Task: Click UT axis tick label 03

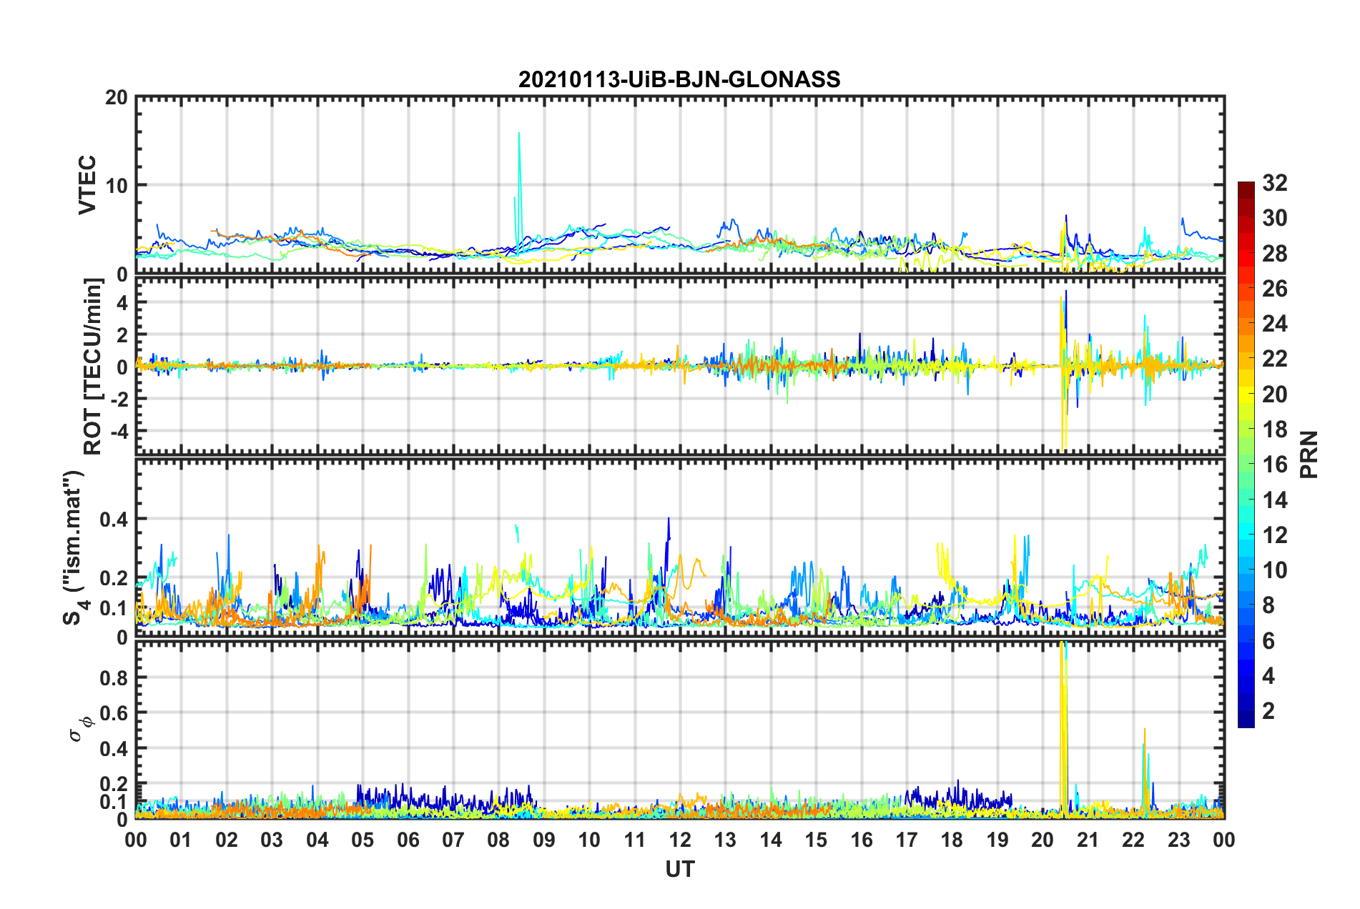Action: coord(272,840)
